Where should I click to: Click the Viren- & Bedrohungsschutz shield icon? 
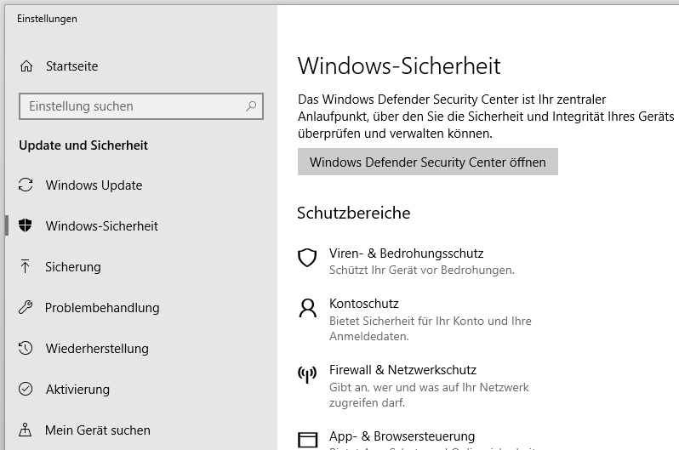tap(307, 258)
